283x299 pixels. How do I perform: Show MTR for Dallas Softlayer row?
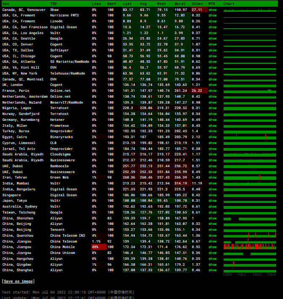[x=212, y=51]
